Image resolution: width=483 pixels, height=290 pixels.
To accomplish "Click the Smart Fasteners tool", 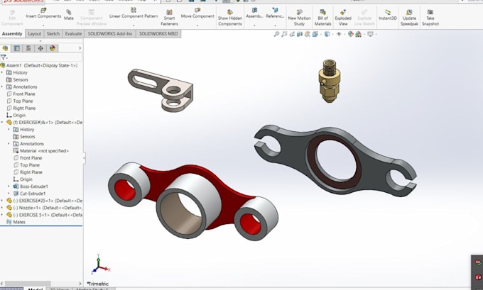I will pyautogui.click(x=169, y=18).
